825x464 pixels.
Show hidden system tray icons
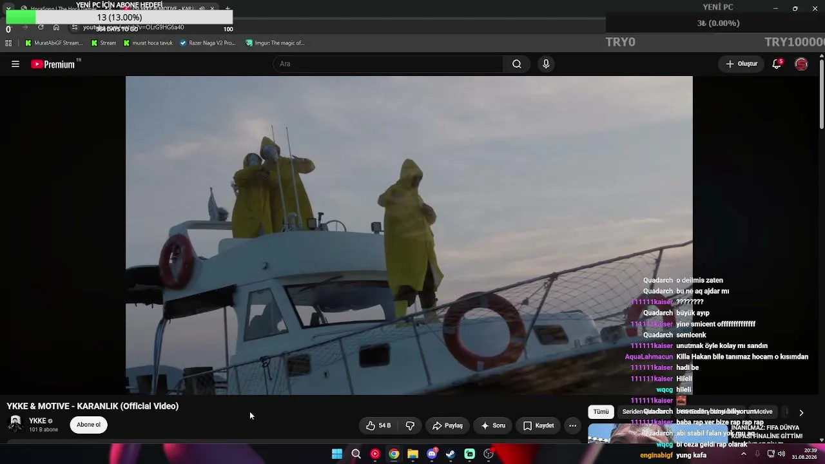pos(743,454)
